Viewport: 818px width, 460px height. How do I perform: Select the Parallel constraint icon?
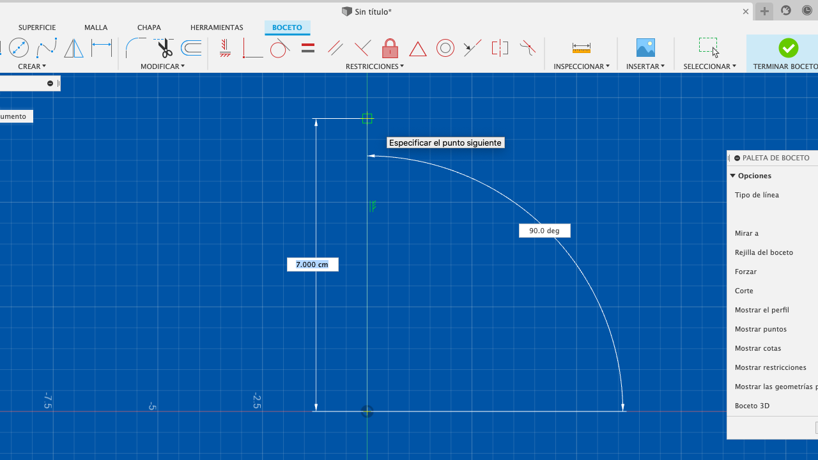point(335,48)
